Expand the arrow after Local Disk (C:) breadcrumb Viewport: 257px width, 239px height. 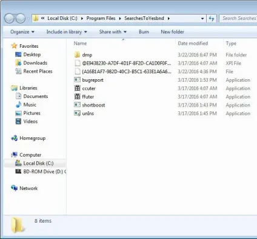click(x=82, y=19)
